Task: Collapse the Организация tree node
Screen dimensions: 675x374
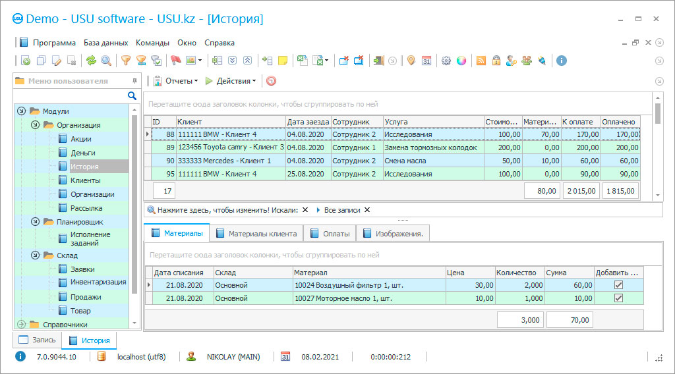Action: [x=36, y=124]
